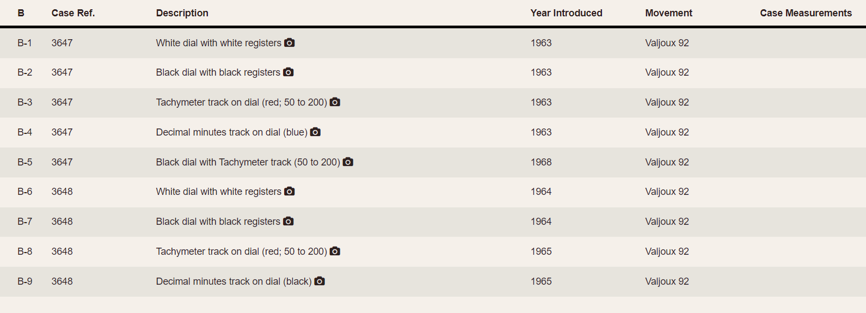866x313 pixels.
Task: Click camera icon for B-1 white dial
Action: [290, 42]
